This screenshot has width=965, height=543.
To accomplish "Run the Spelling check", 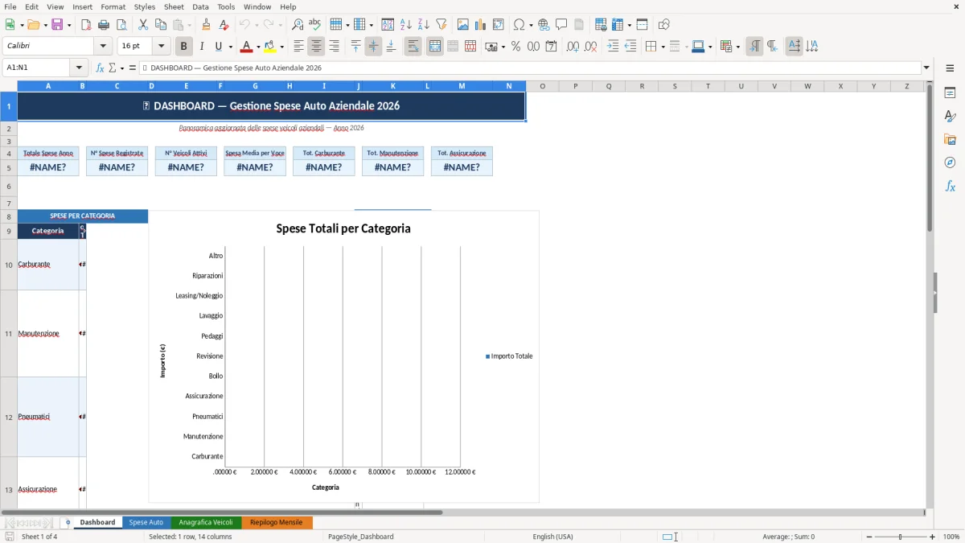I will click(x=315, y=25).
